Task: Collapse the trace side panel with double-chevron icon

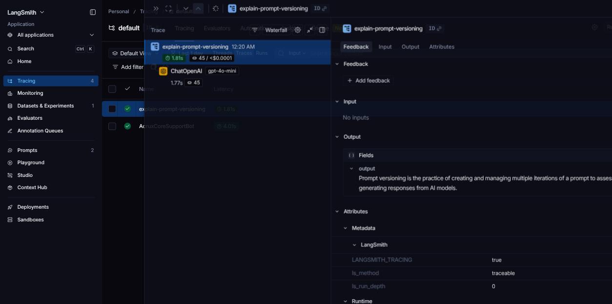Action: (156, 8)
